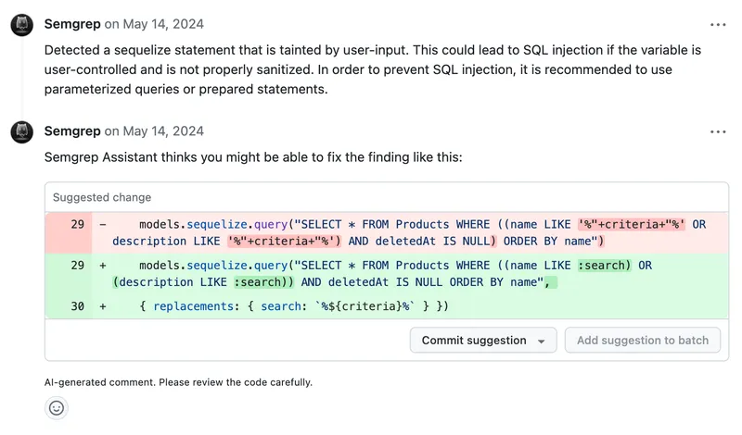
Task: Select line number 30 in the suggestion
Action: pos(77,305)
